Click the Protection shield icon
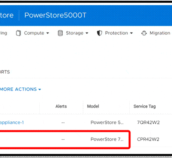This screenshot has height=160, width=172. [x=99, y=33]
